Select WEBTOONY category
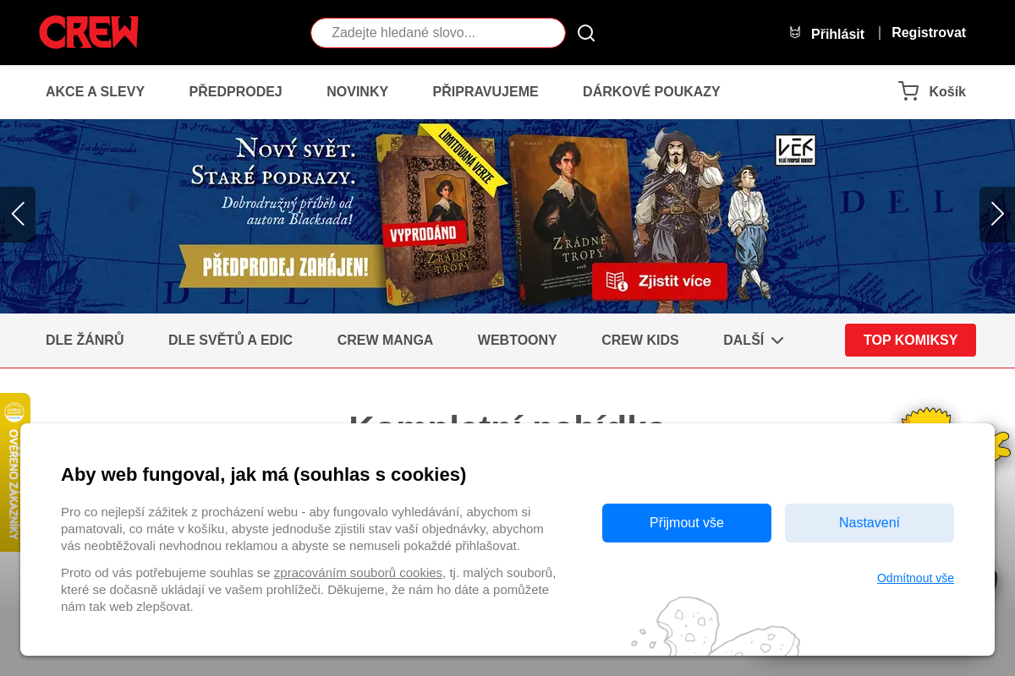This screenshot has width=1015, height=676. click(518, 341)
